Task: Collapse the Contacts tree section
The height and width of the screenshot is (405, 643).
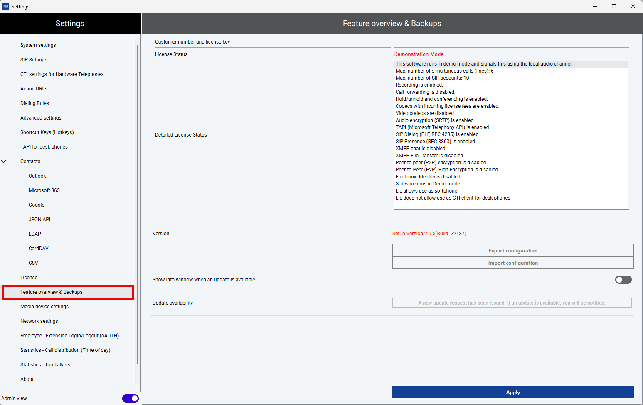Action: pyautogui.click(x=4, y=161)
